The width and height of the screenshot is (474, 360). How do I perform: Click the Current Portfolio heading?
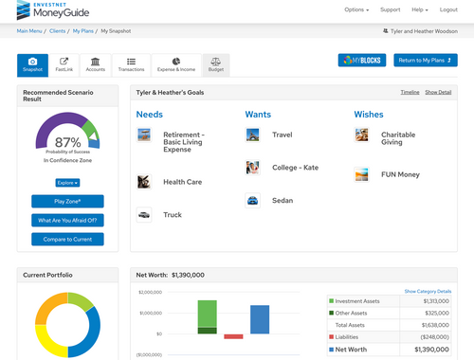(47, 275)
